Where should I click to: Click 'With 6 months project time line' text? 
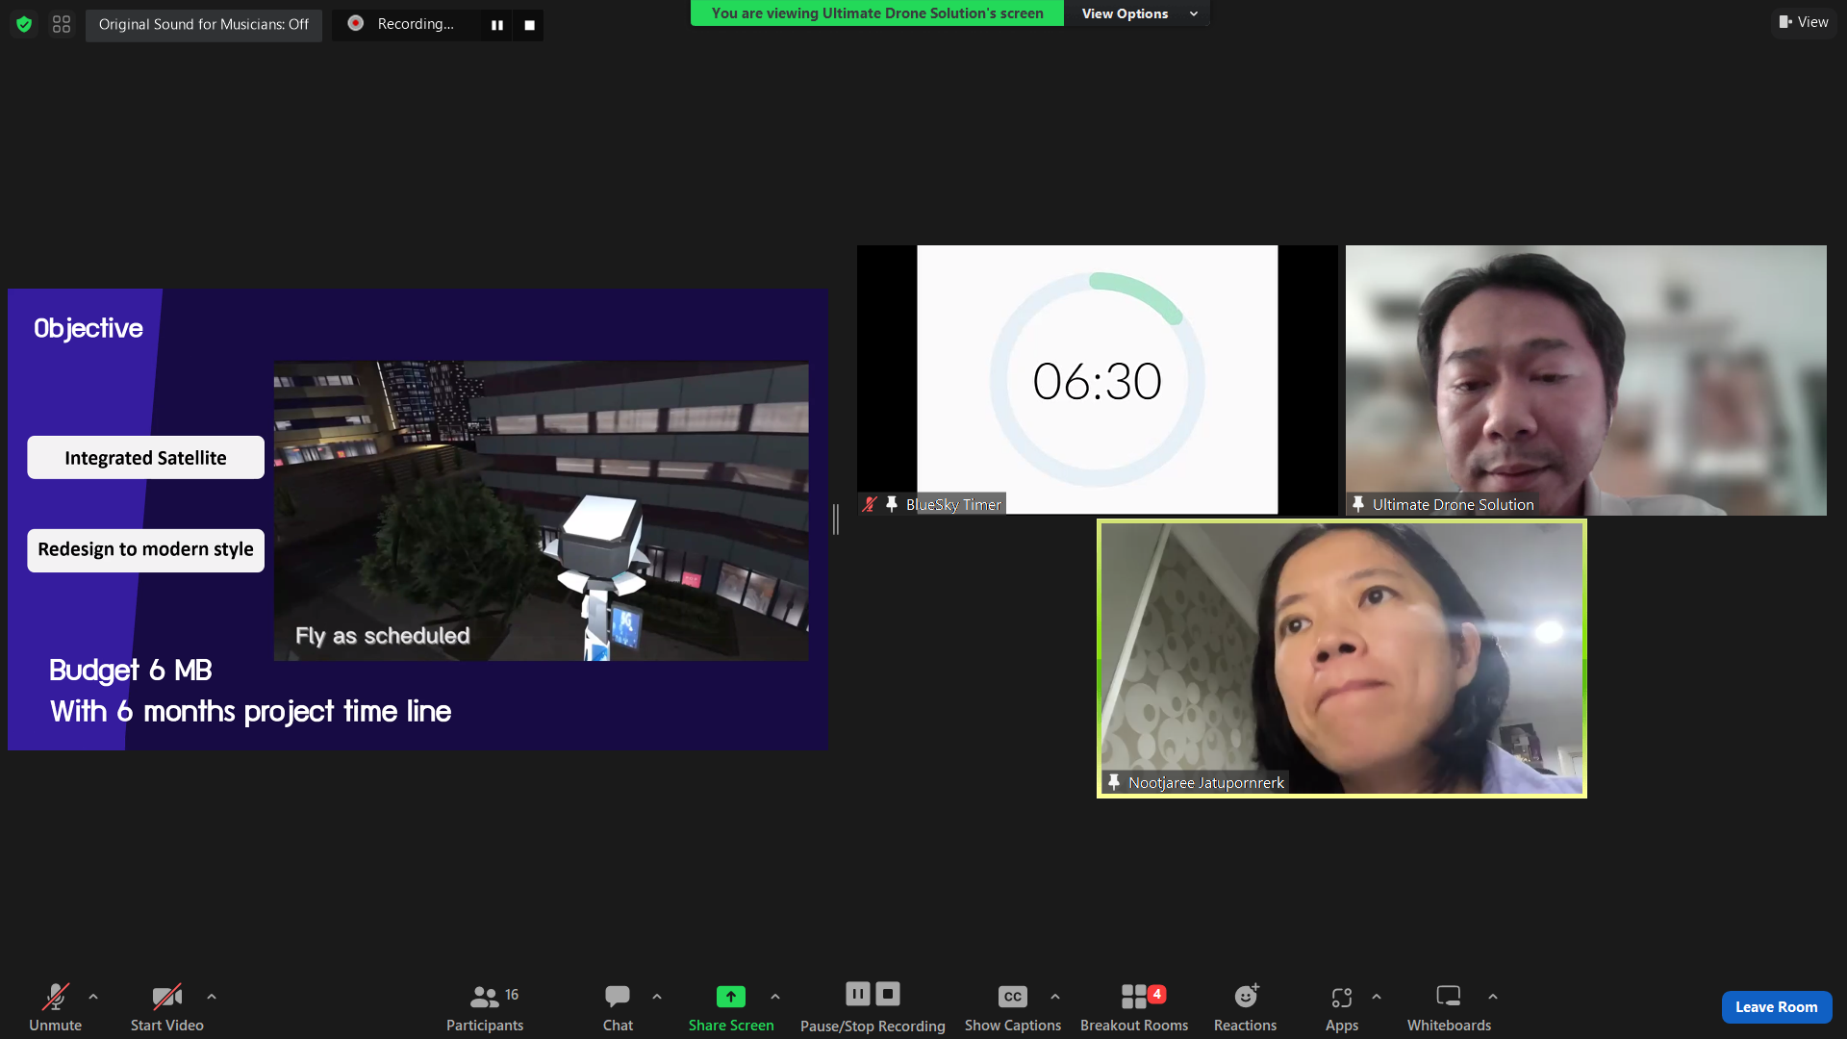coord(250,712)
